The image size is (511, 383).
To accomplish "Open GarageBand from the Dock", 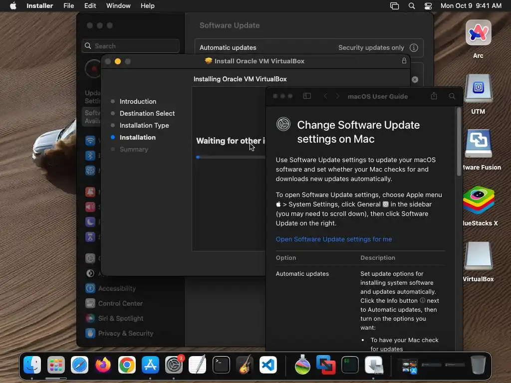I will click(245, 365).
